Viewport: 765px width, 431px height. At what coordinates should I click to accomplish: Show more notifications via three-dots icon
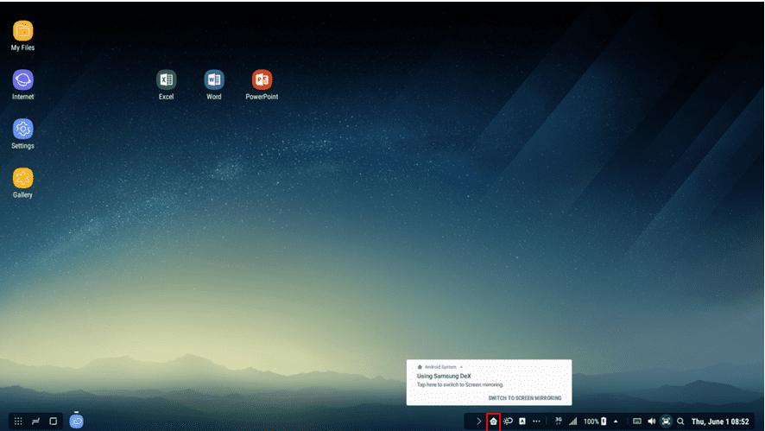tap(536, 421)
